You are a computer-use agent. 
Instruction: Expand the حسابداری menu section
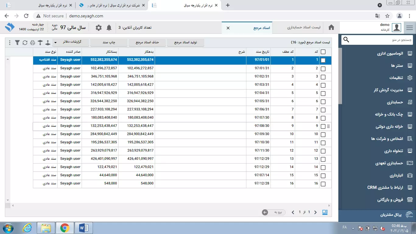point(395,102)
